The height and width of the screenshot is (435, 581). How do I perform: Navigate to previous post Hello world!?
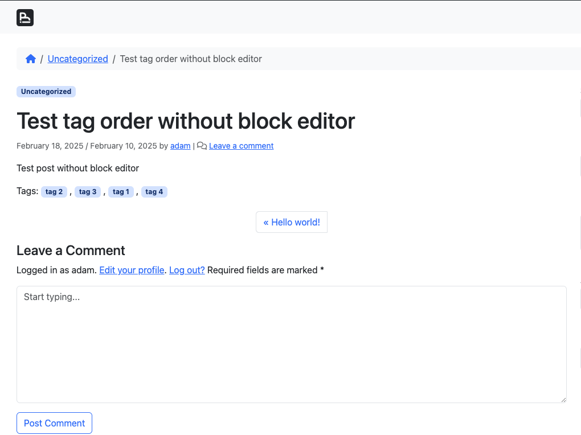(x=292, y=222)
